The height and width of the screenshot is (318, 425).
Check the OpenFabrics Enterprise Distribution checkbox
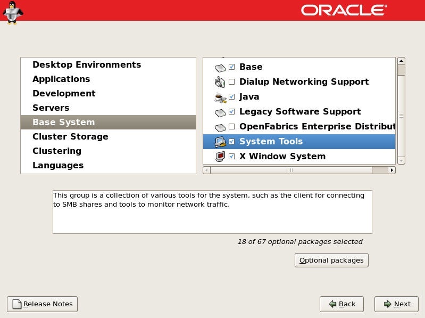[x=231, y=126]
